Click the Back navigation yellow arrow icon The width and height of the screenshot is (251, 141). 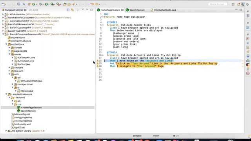tap(92, 4)
